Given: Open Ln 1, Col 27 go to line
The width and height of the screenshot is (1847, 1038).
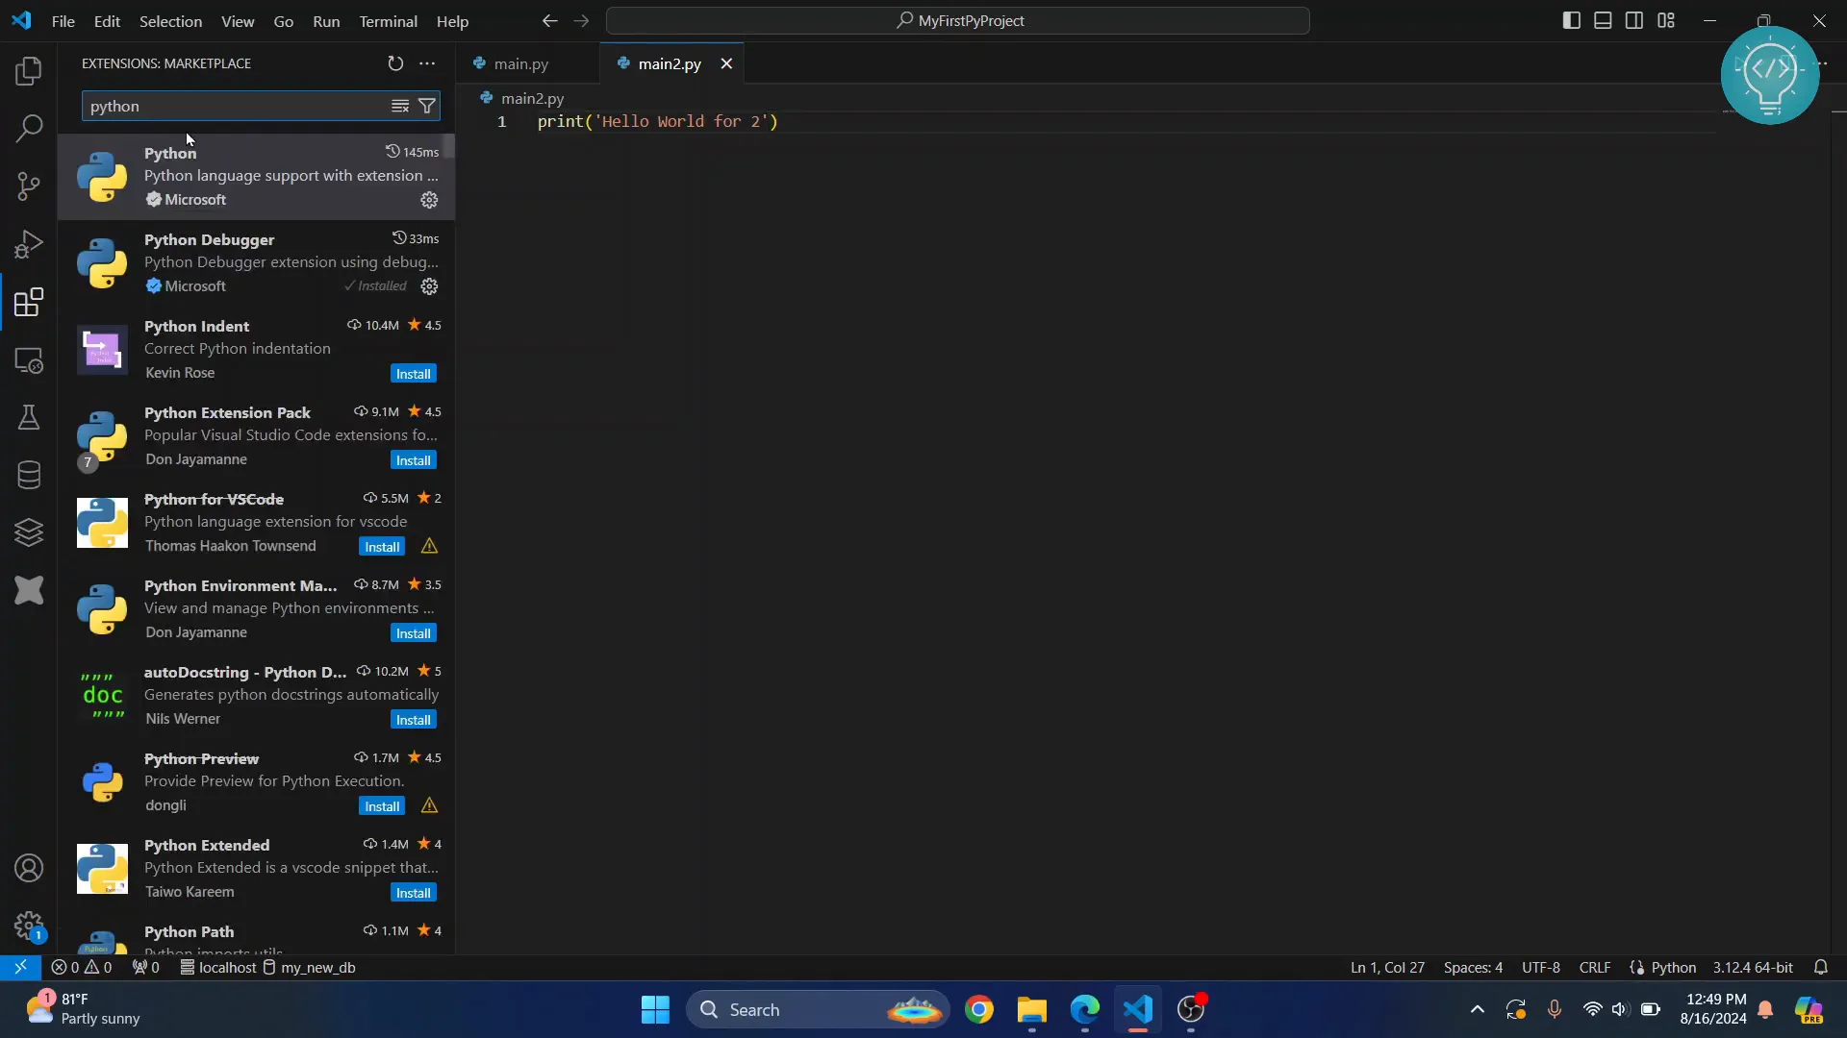Looking at the screenshot, I should (1387, 967).
